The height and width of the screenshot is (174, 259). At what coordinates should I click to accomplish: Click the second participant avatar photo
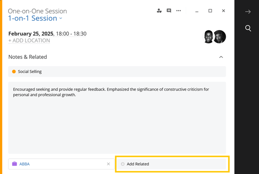(220, 37)
